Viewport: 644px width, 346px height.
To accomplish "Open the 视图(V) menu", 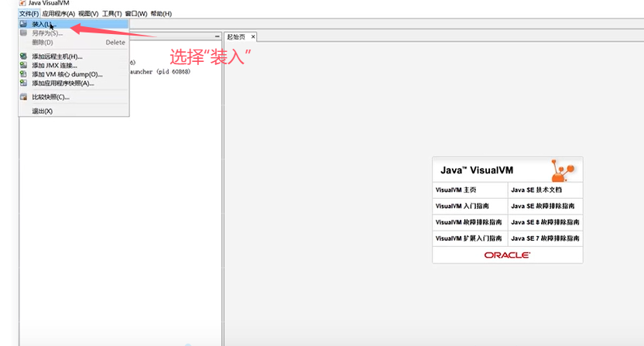I will (88, 14).
